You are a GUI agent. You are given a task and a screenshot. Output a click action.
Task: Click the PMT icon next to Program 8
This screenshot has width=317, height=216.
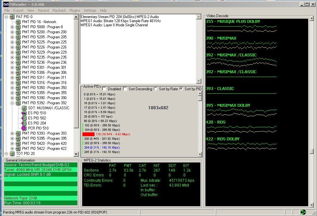point(18,27)
